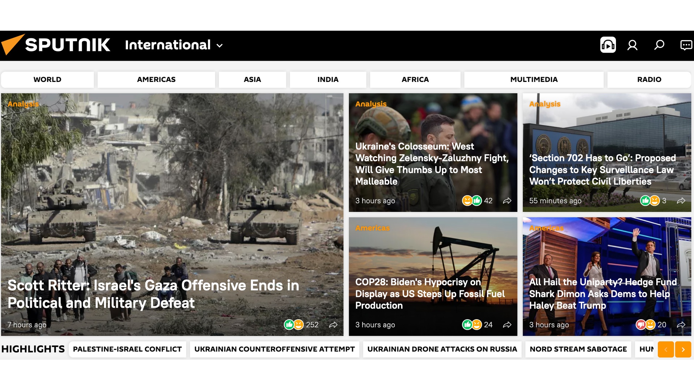Open PALESTINE-ISRAEL CONFLICT highlight

click(127, 349)
